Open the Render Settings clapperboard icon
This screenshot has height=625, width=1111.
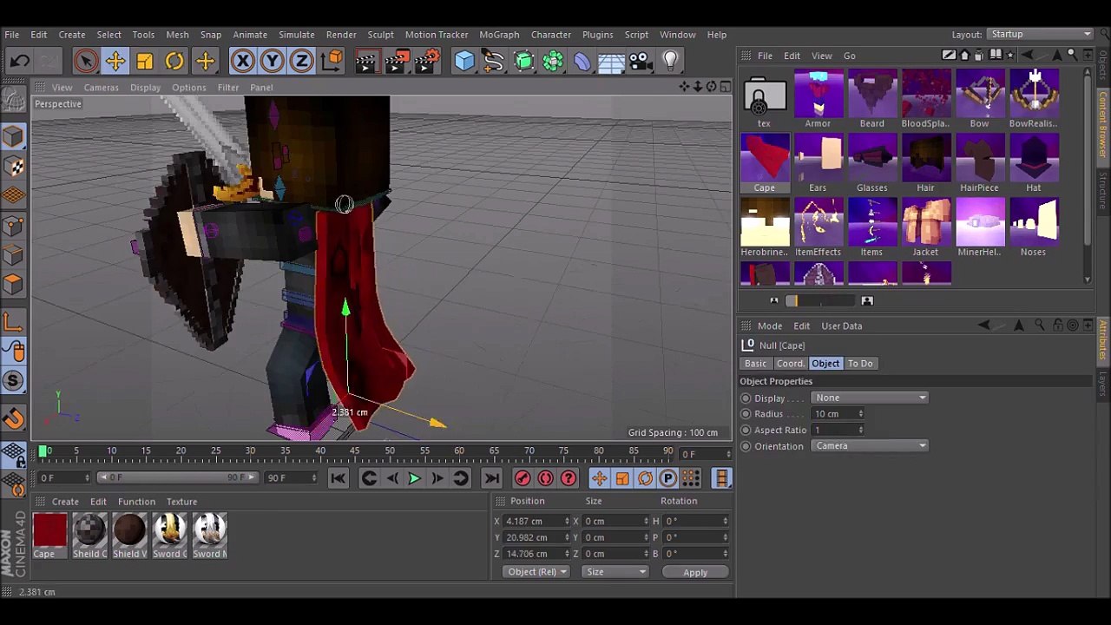click(426, 61)
